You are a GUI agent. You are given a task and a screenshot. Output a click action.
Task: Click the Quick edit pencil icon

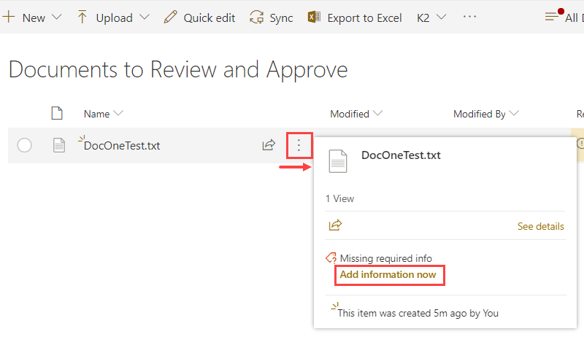(170, 17)
